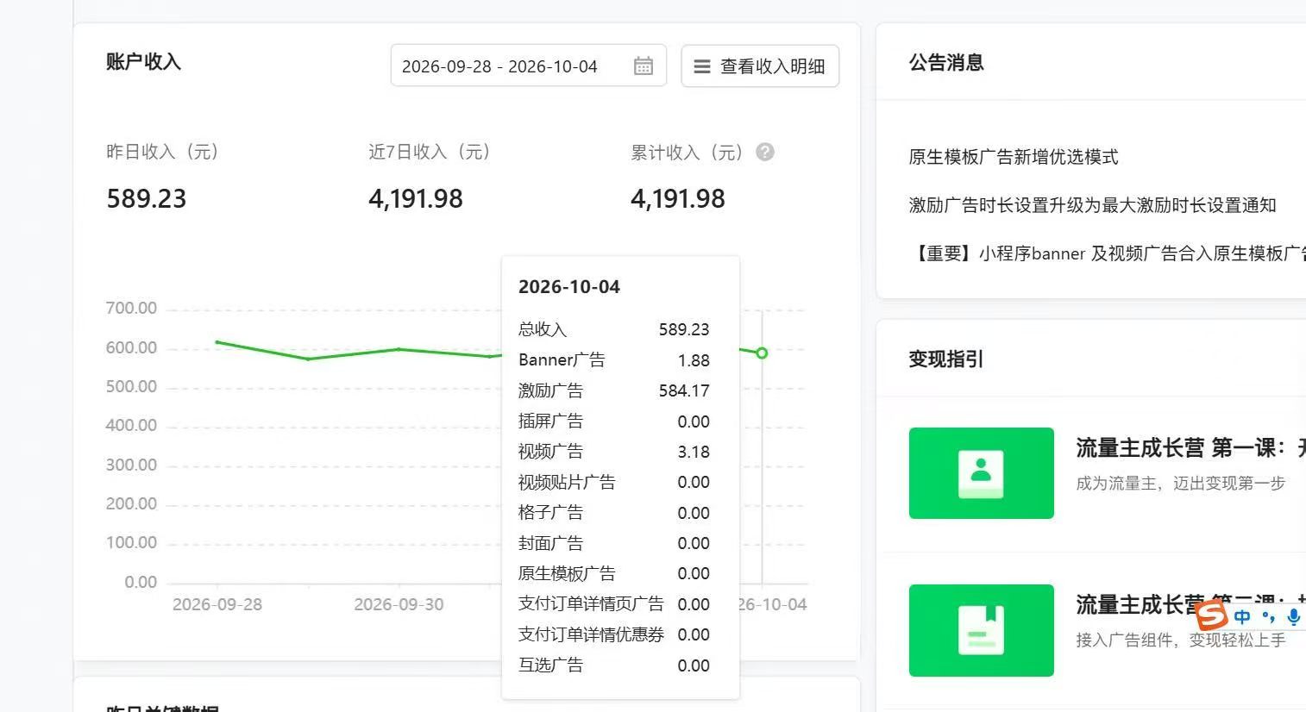
Task: Click the list icon beside 查看收入明细
Action: point(702,66)
